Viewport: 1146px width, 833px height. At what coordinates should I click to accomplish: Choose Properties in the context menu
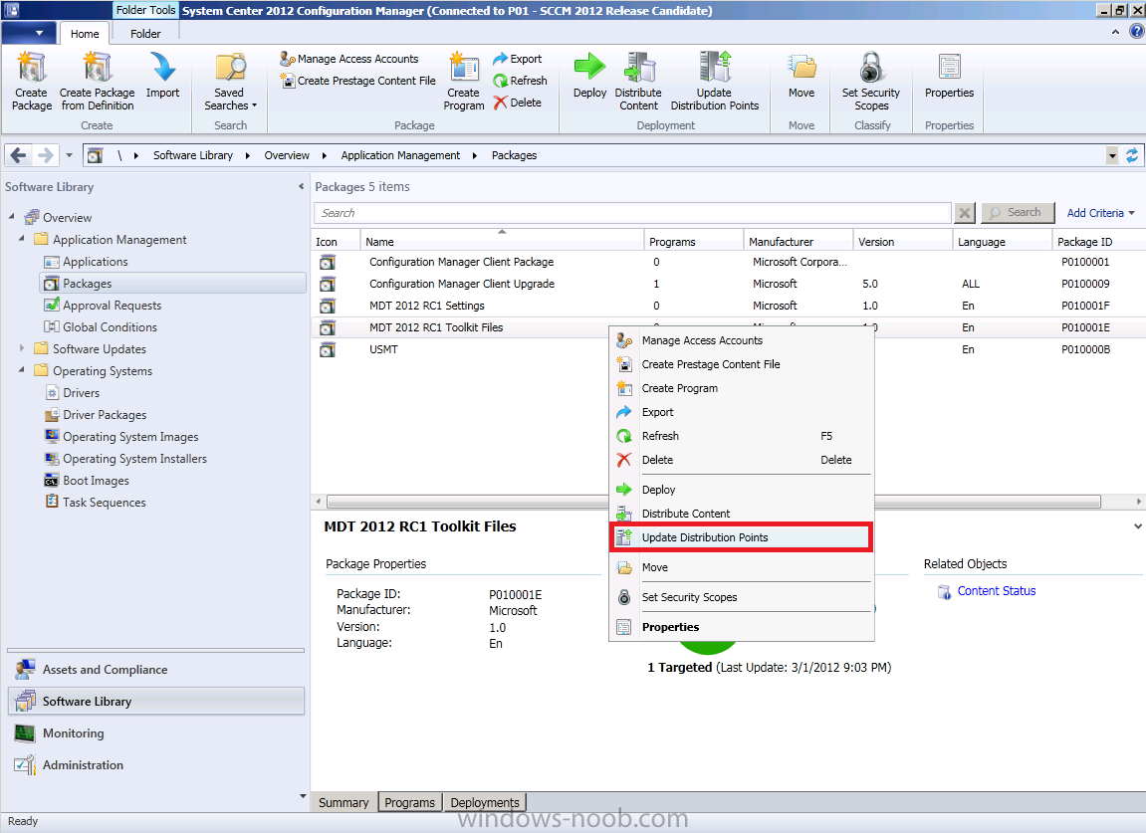[x=741, y=627]
